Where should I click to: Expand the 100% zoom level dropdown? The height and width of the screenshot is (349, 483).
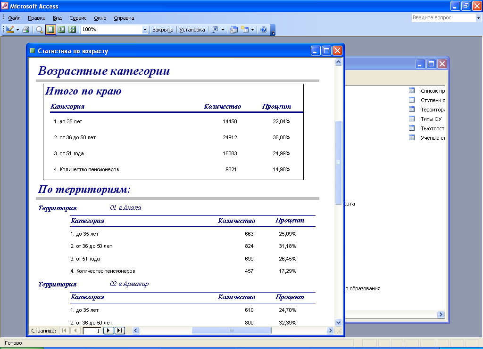click(145, 30)
